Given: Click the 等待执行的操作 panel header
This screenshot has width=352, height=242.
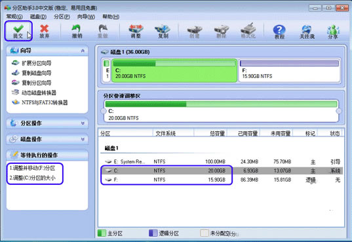Looking at the screenshot, I should pyautogui.click(x=47, y=155).
